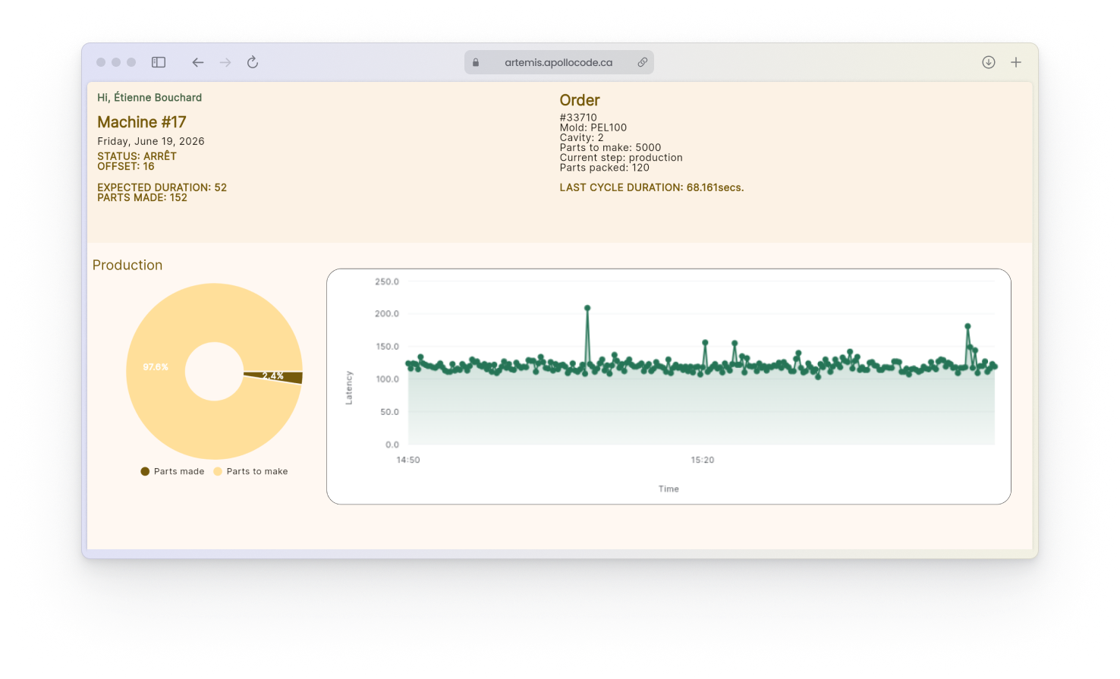Click the date Friday, June 19, 2026
The width and height of the screenshot is (1120, 679).
coord(151,141)
